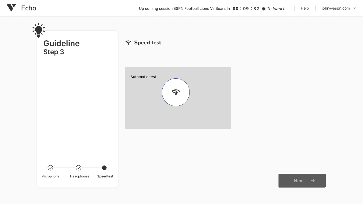Screen dimensions: 363x204
Task: Click the countdown timer 00 : 09 : 32
Action: 246,8
